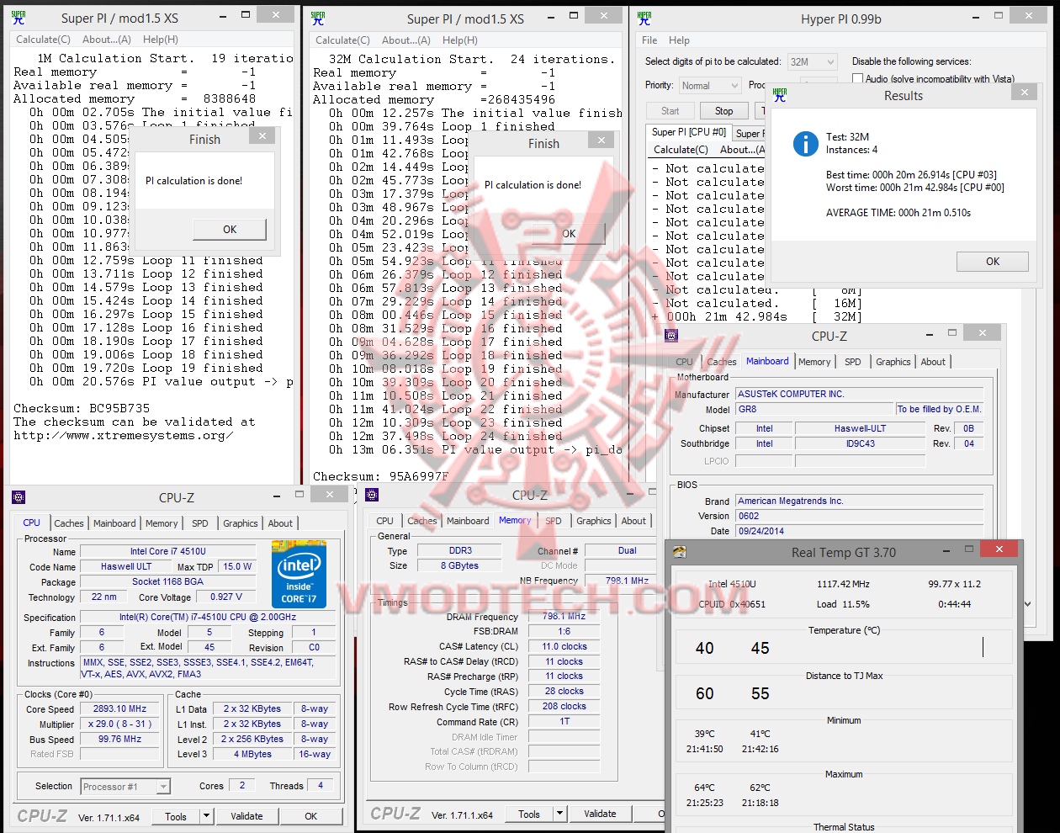Image resolution: width=1060 pixels, height=833 pixels.
Task: Click the Stop button in Hyper PI
Action: 723,111
